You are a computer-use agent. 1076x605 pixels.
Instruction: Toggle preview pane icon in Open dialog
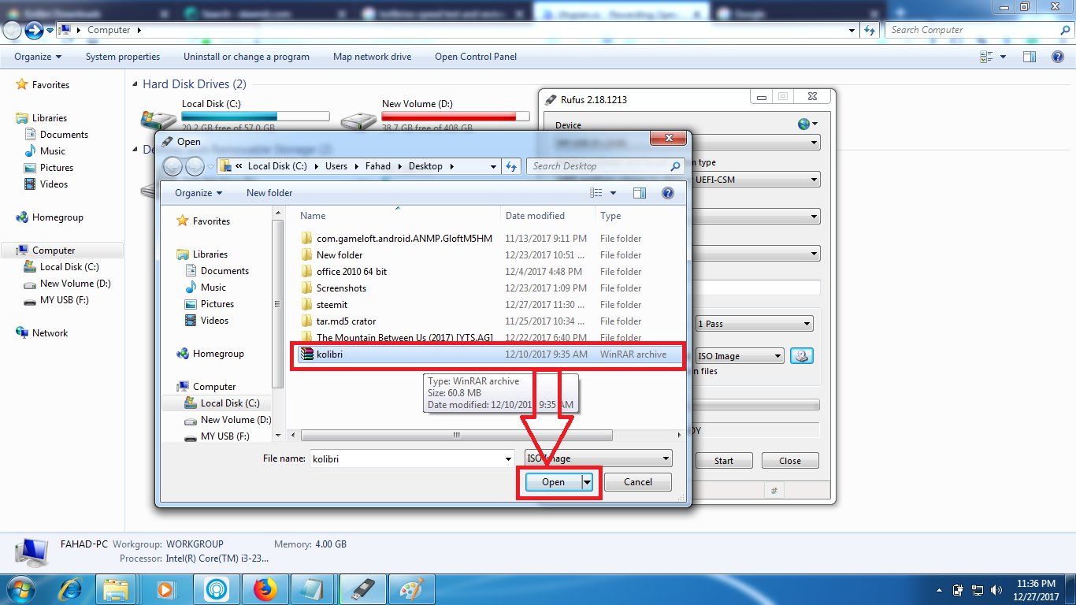[640, 193]
